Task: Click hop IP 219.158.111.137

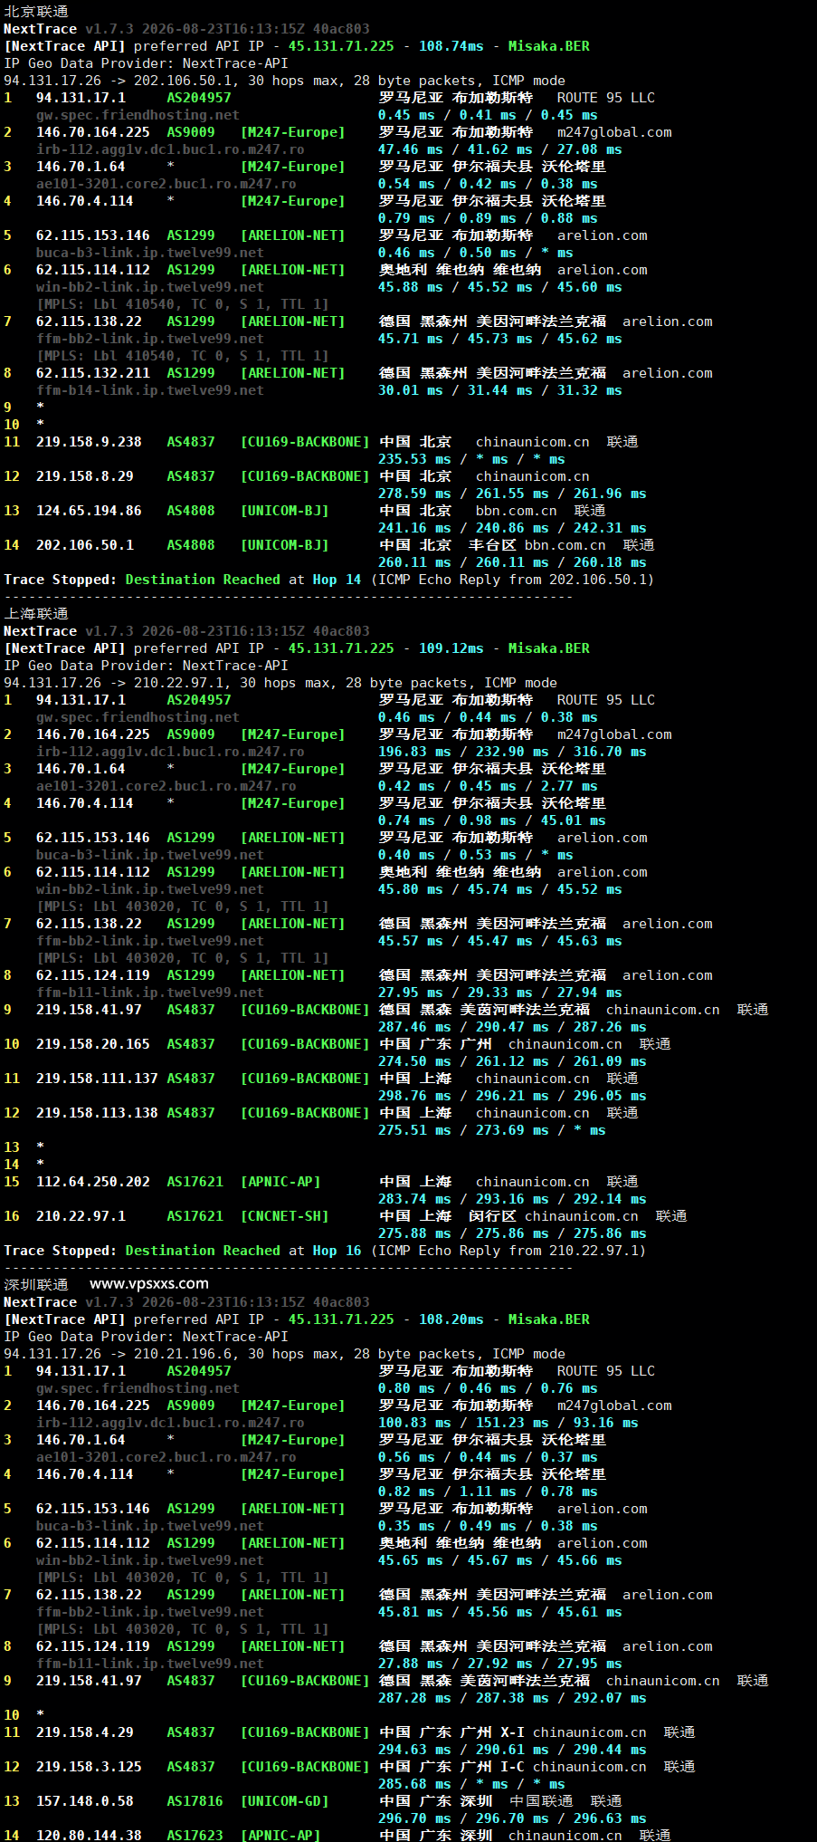Action: click(97, 1079)
